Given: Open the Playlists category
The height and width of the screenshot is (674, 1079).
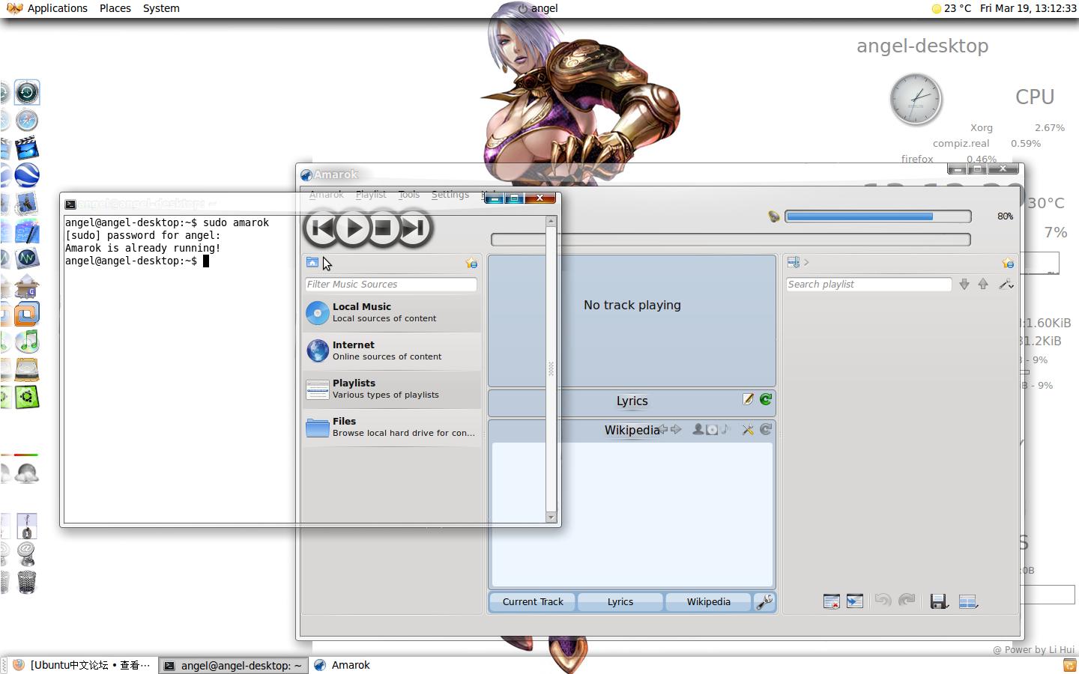Looking at the screenshot, I should coord(392,389).
